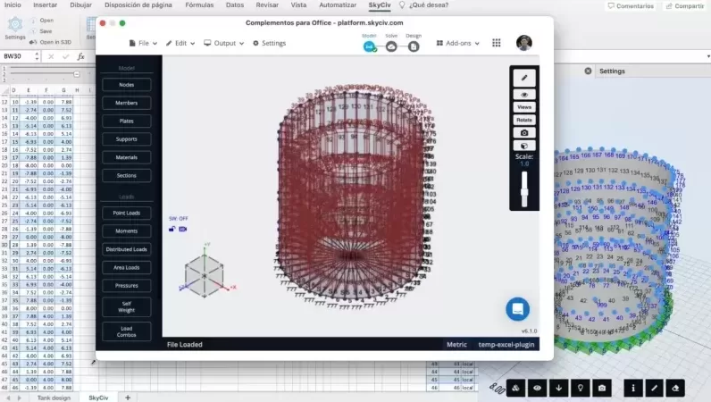Image resolution: width=711 pixels, height=402 pixels.
Task: Click the Comentarios button in Excel
Action: coord(631,6)
